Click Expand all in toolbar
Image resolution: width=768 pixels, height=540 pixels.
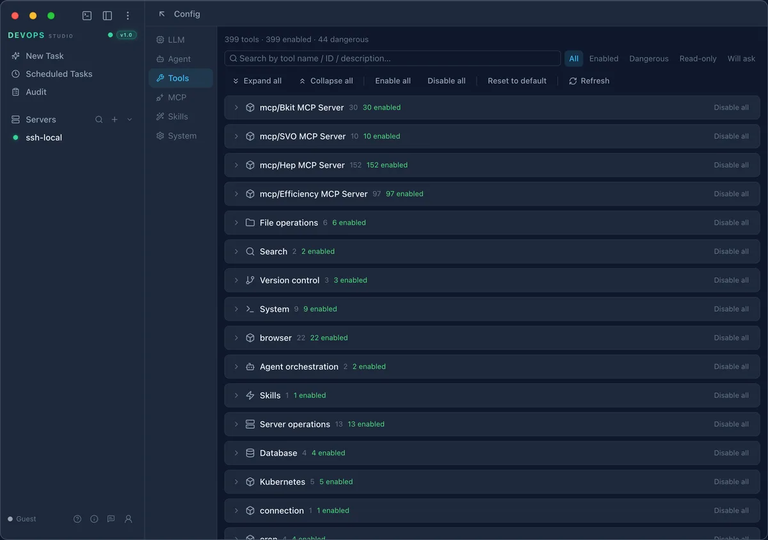(x=257, y=81)
